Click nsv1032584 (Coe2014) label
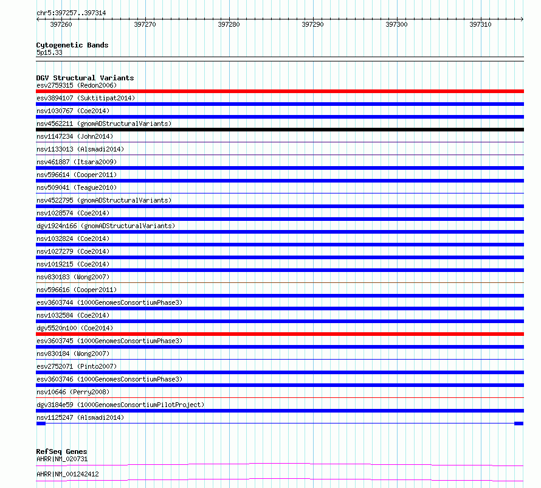The height and width of the screenshot is (488, 541). click(x=73, y=315)
